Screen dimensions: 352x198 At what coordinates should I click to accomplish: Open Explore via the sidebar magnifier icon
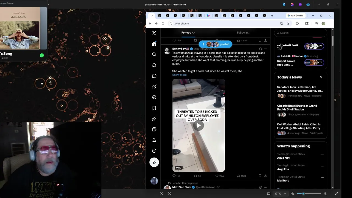click(x=154, y=54)
